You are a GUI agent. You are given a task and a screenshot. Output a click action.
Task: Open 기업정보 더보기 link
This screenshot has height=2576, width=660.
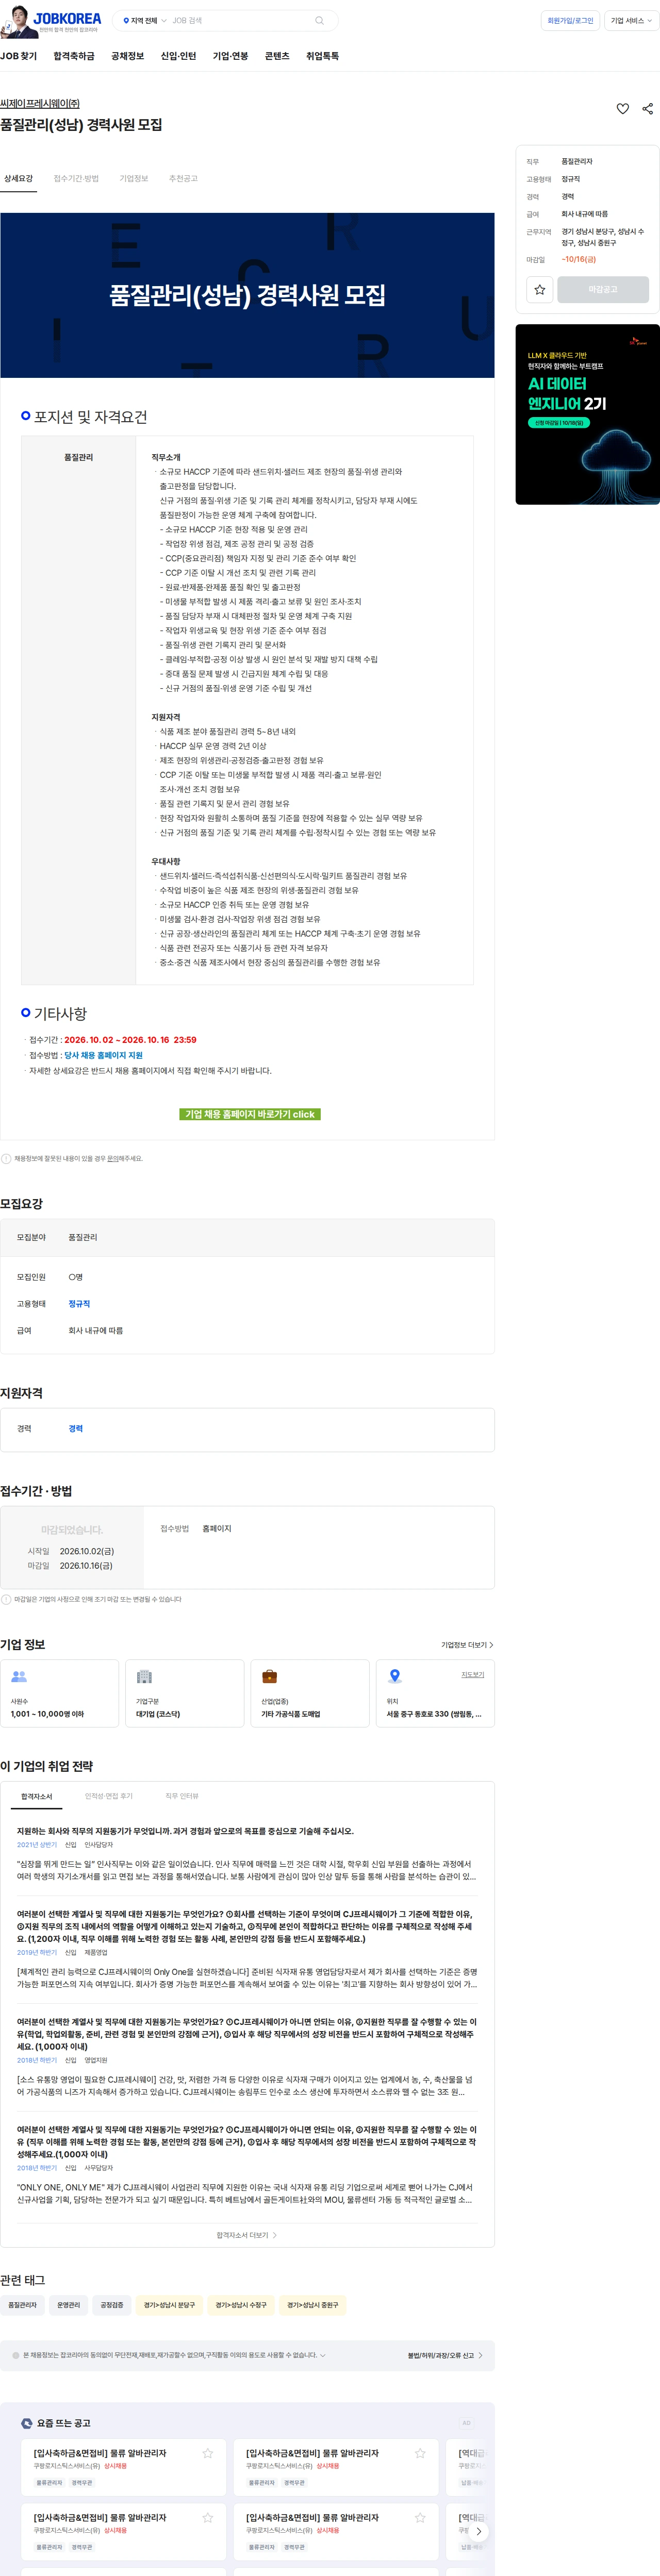pos(467,1645)
